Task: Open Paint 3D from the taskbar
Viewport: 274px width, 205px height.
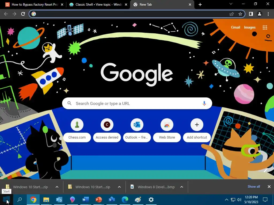Action: pyautogui.click(x=72, y=200)
